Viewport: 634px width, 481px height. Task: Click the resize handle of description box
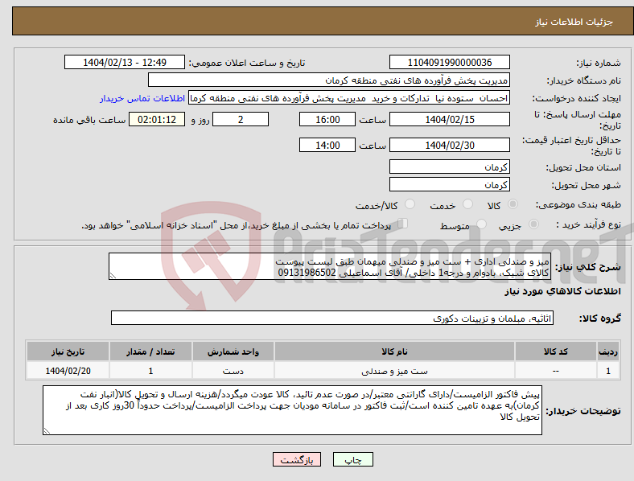click(x=113, y=276)
